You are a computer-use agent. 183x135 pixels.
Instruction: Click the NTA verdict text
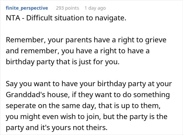coord(13,18)
